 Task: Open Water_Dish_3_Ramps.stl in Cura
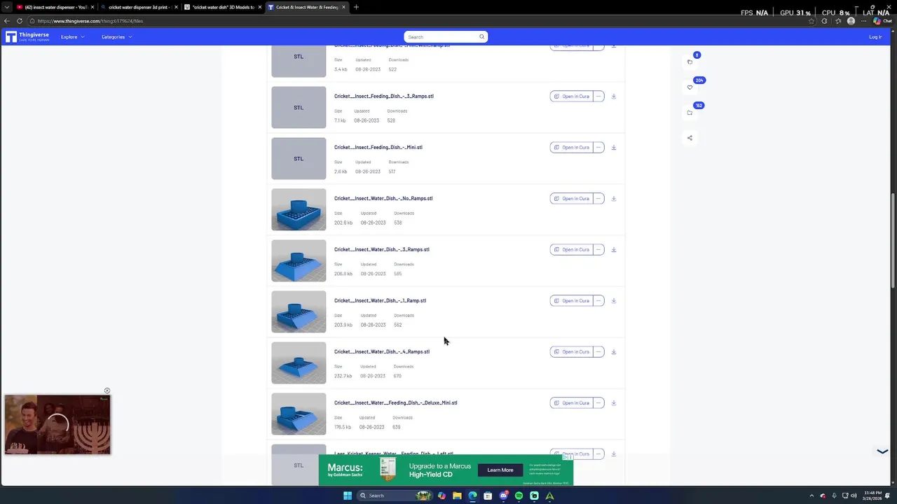click(571, 250)
